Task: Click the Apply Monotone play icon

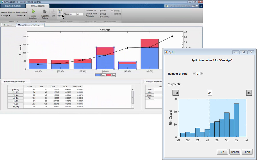Action: [x=34, y=11]
